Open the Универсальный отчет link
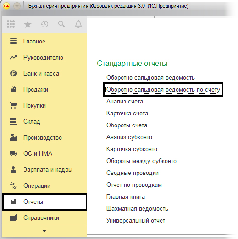This screenshot has height=239, width=238. [136, 221]
